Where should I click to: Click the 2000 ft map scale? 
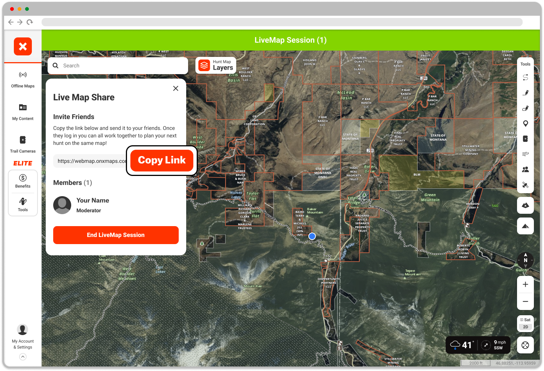pos(476,363)
